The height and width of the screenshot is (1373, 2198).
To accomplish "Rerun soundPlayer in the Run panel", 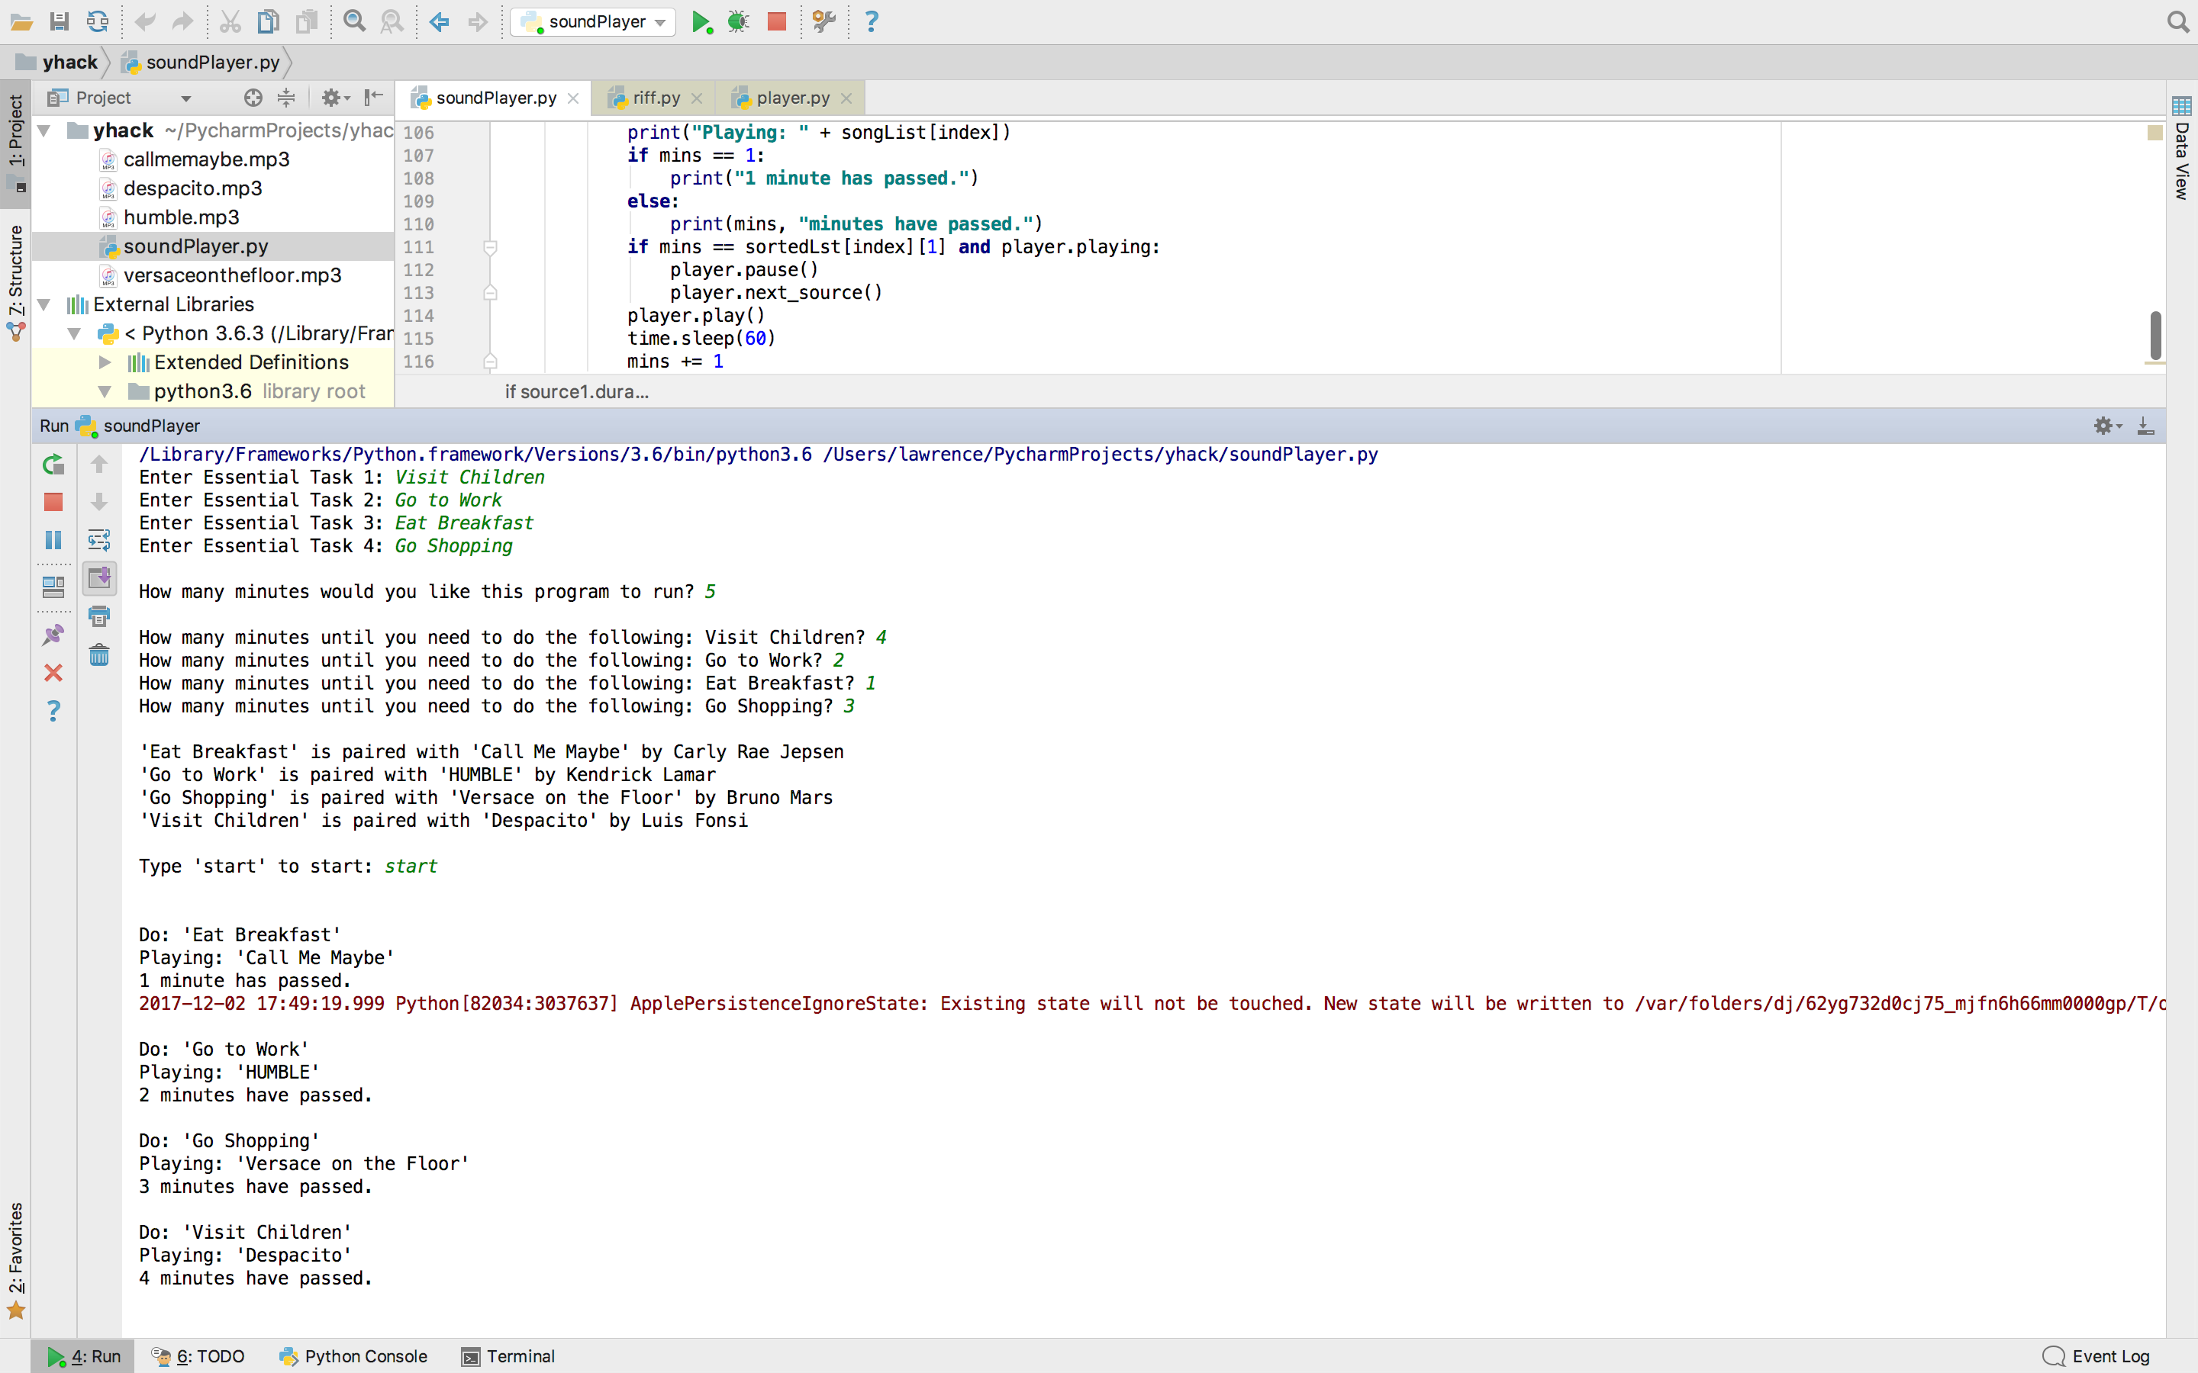I will click(53, 465).
